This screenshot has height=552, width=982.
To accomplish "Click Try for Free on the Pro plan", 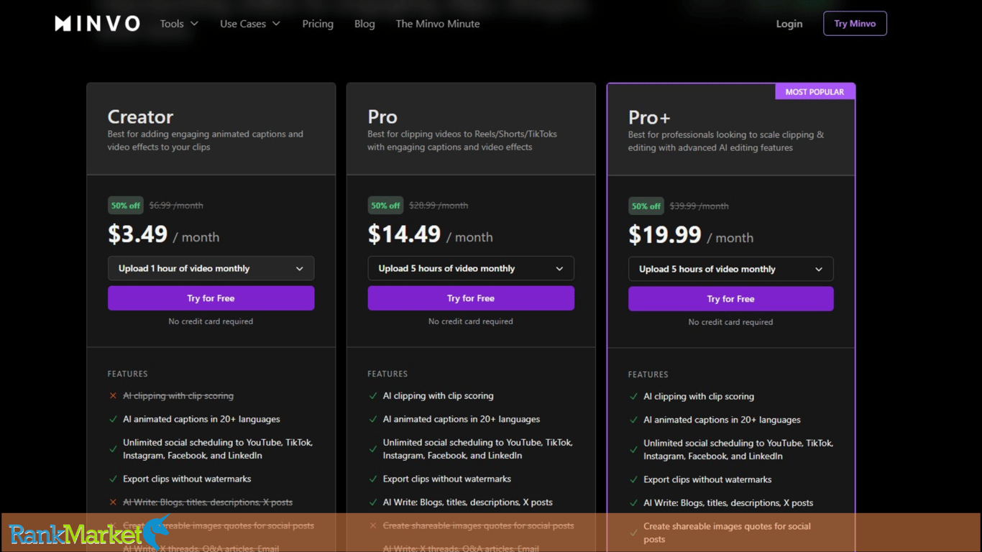I will tap(471, 298).
